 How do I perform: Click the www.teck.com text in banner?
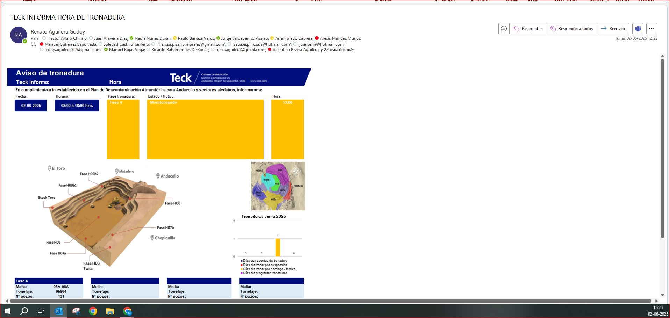[x=258, y=81]
